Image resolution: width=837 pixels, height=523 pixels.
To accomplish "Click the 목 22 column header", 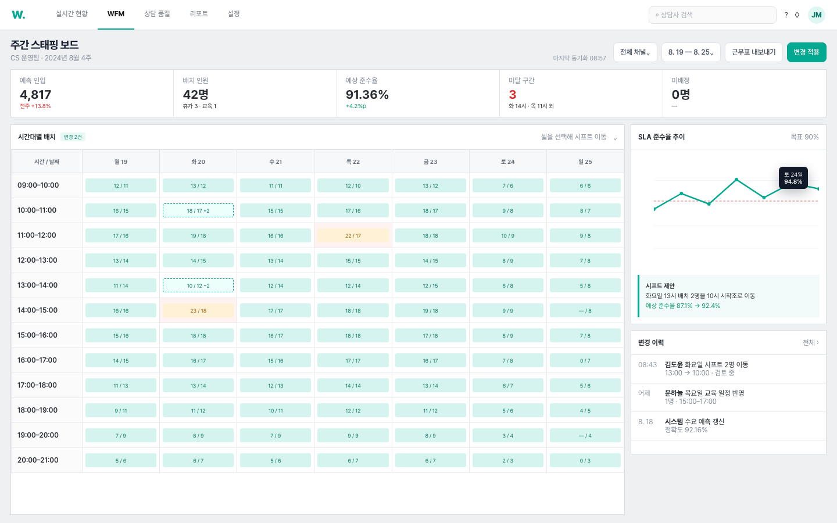I will (353, 162).
